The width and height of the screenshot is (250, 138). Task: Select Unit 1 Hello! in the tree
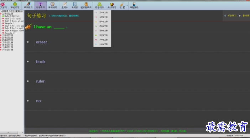click(x=12, y=16)
